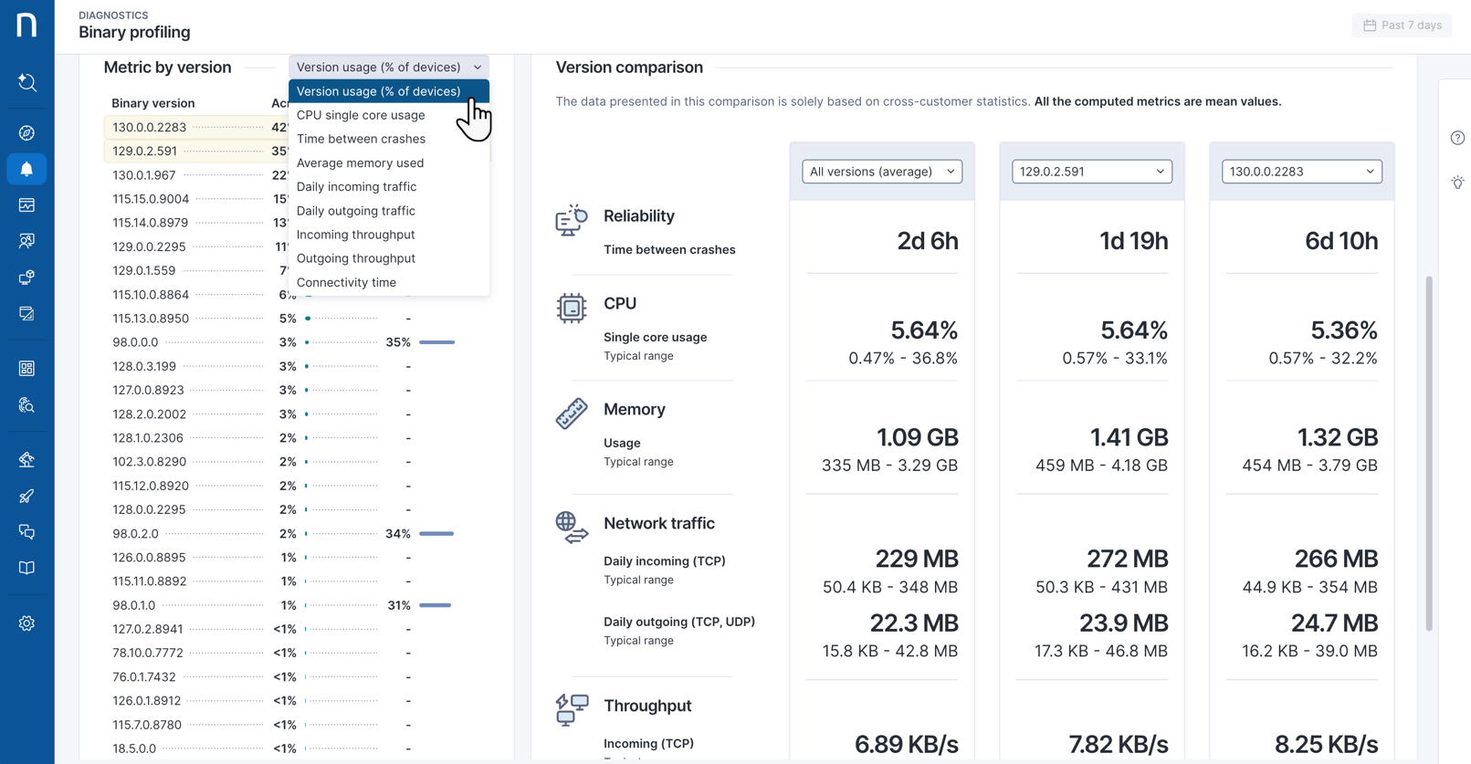
Task: Expand the 129.0.2.591 version dropdown
Action: [x=1092, y=172]
